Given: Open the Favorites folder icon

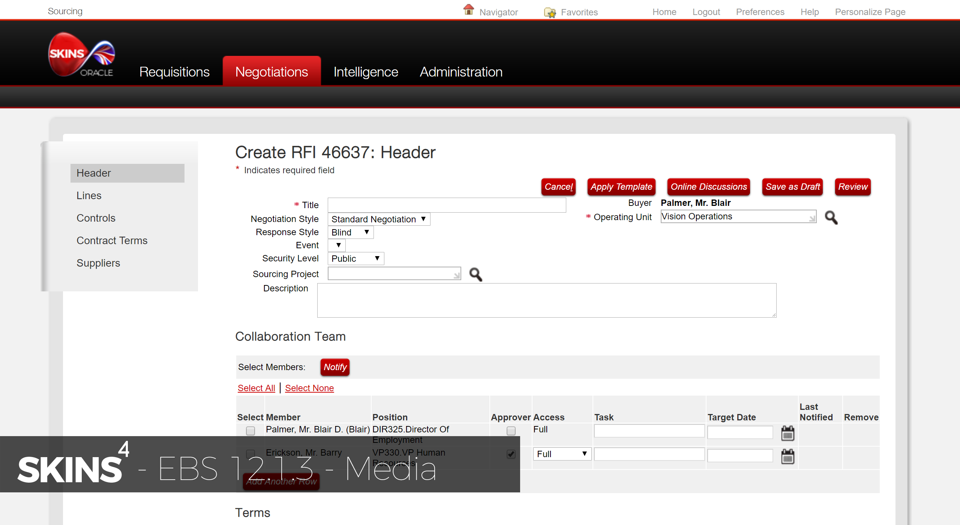Looking at the screenshot, I should [x=550, y=13].
